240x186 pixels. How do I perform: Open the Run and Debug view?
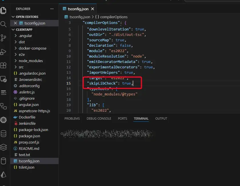(x=3, y=52)
